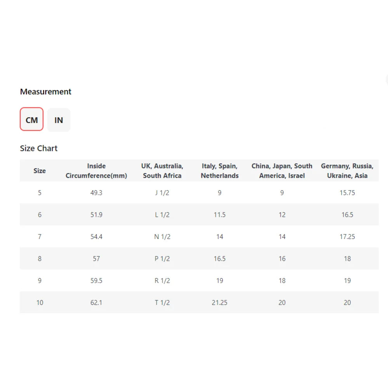This screenshot has width=388, height=388.
Task: Select the size 6 row
Action: tap(199, 215)
